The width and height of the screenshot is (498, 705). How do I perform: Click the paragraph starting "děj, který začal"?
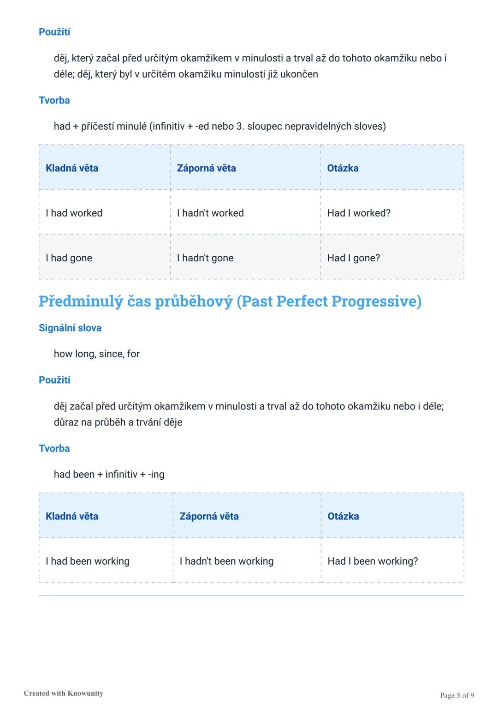tap(250, 66)
